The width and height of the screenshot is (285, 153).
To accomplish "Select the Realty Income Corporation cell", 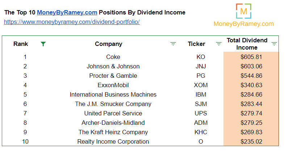I will click(113, 141).
